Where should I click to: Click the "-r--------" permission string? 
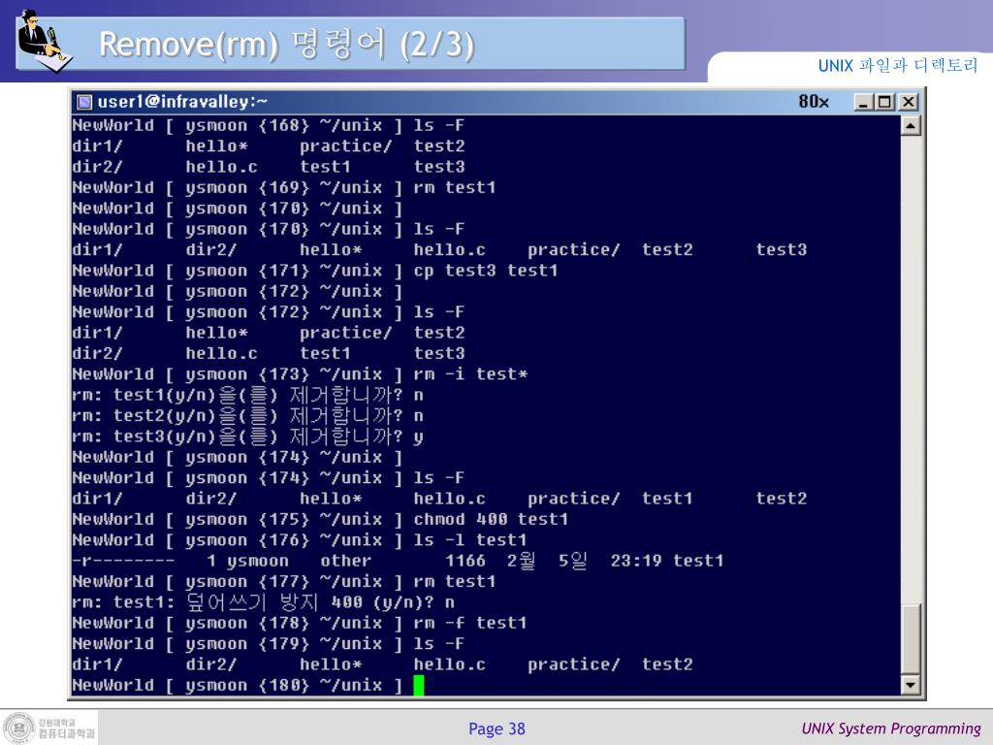pos(123,562)
